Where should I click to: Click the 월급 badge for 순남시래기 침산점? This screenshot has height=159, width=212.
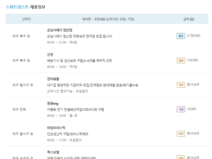click(x=181, y=36)
